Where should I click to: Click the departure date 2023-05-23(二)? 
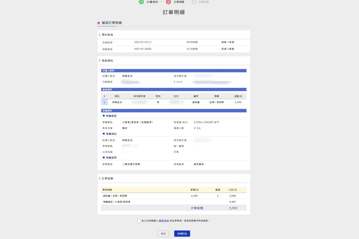pyautogui.click(x=143, y=42)
